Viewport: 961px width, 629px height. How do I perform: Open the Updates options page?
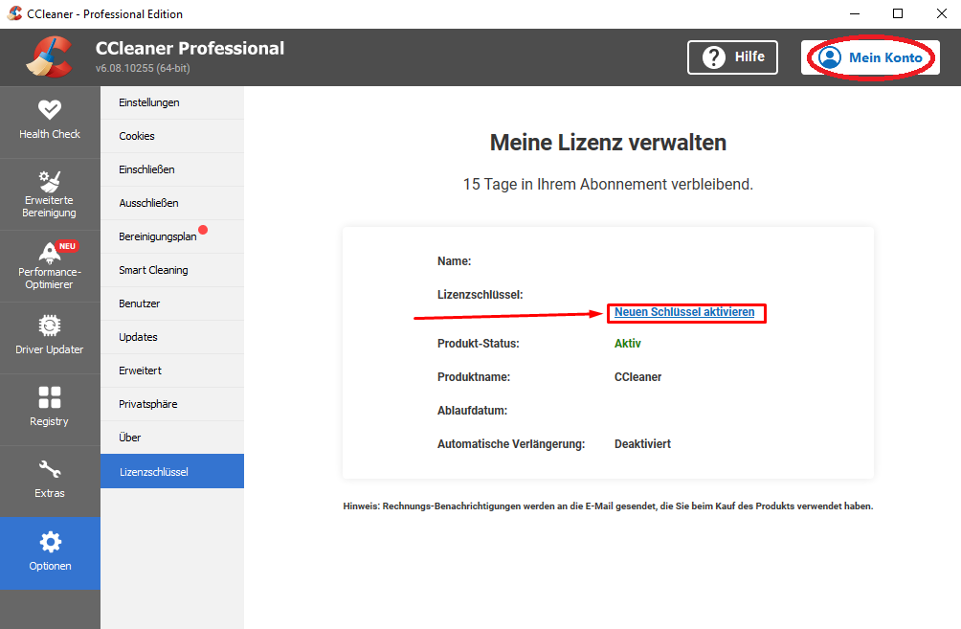(172, 337)
